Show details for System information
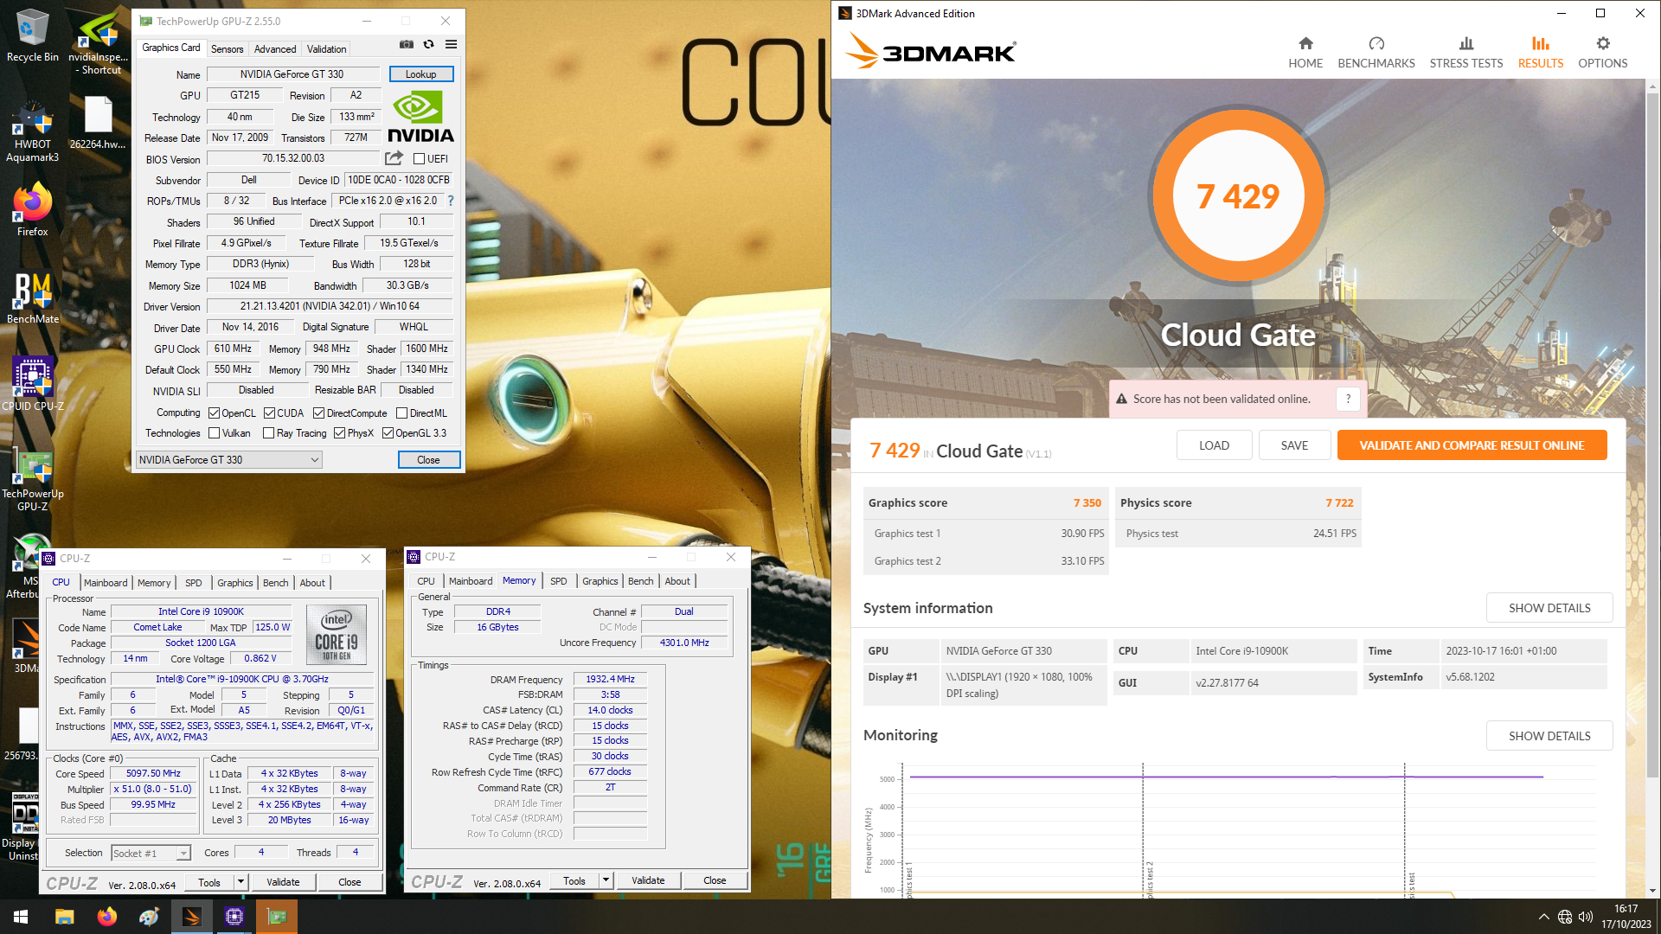Image resolution: width=1661 pixels, height=934 pixels. 1549,608
